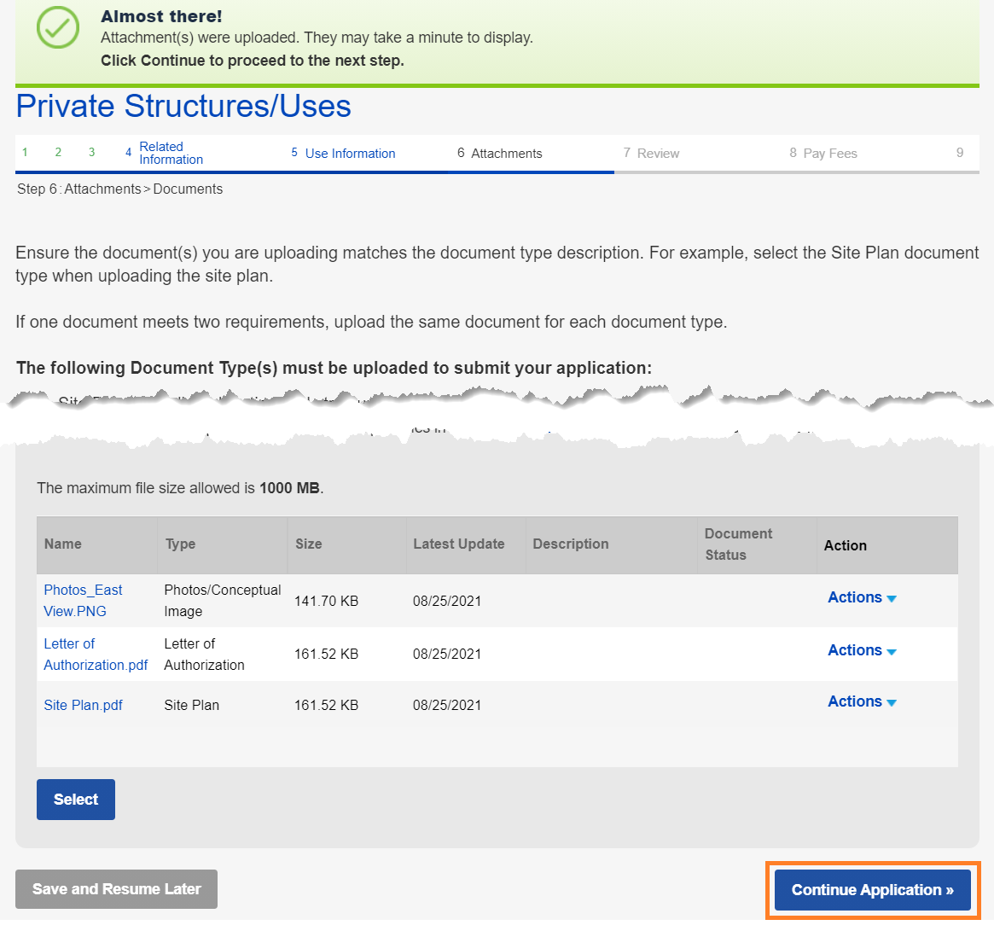
Task: Click Save and Resume Later button
Action: [116, 889]
